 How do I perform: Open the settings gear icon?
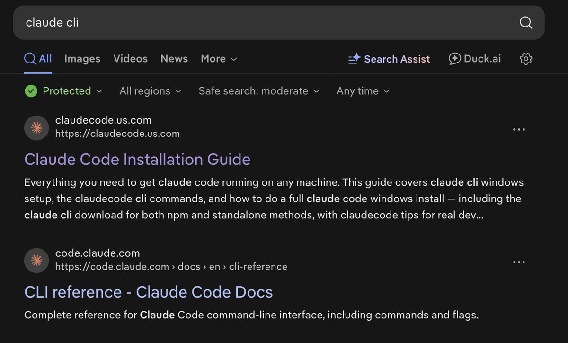click(x=526, y=59)
